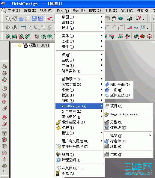Click the cyan video camera icon
The height and width of the screenshot is (178, 155).
click(121, 18)
